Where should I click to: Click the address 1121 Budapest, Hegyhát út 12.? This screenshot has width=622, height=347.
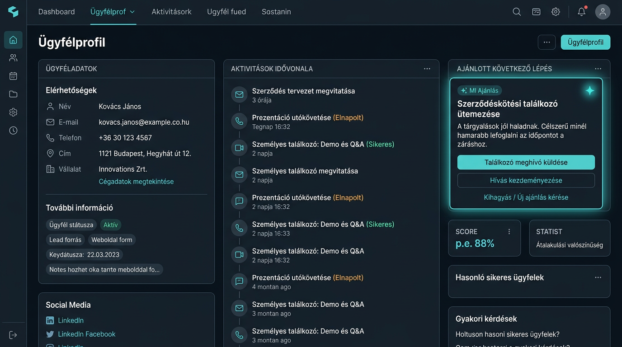[145, 154]
